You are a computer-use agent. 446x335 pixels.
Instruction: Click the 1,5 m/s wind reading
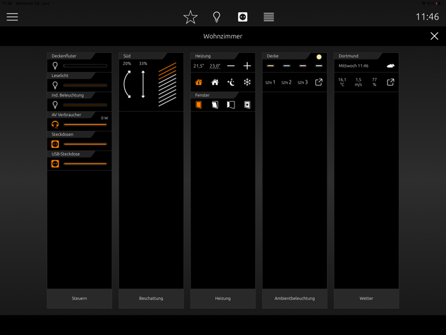358,82
